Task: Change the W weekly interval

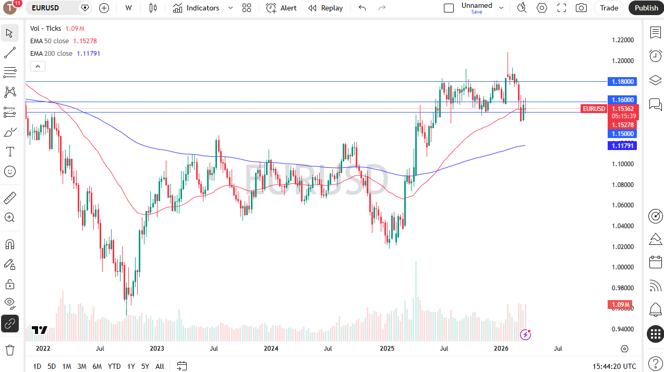Action: (x=129, y=8)
